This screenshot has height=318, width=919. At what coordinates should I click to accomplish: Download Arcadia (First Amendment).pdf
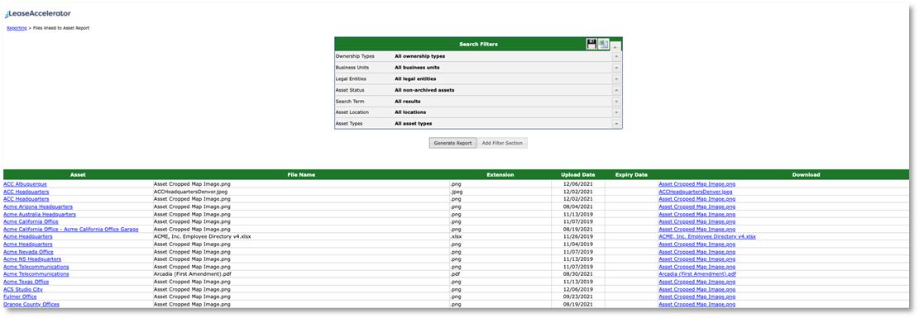coord(696,274)
